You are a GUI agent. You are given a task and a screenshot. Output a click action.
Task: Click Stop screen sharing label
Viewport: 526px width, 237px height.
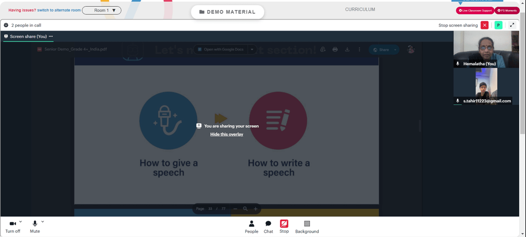tap(458, 25)
